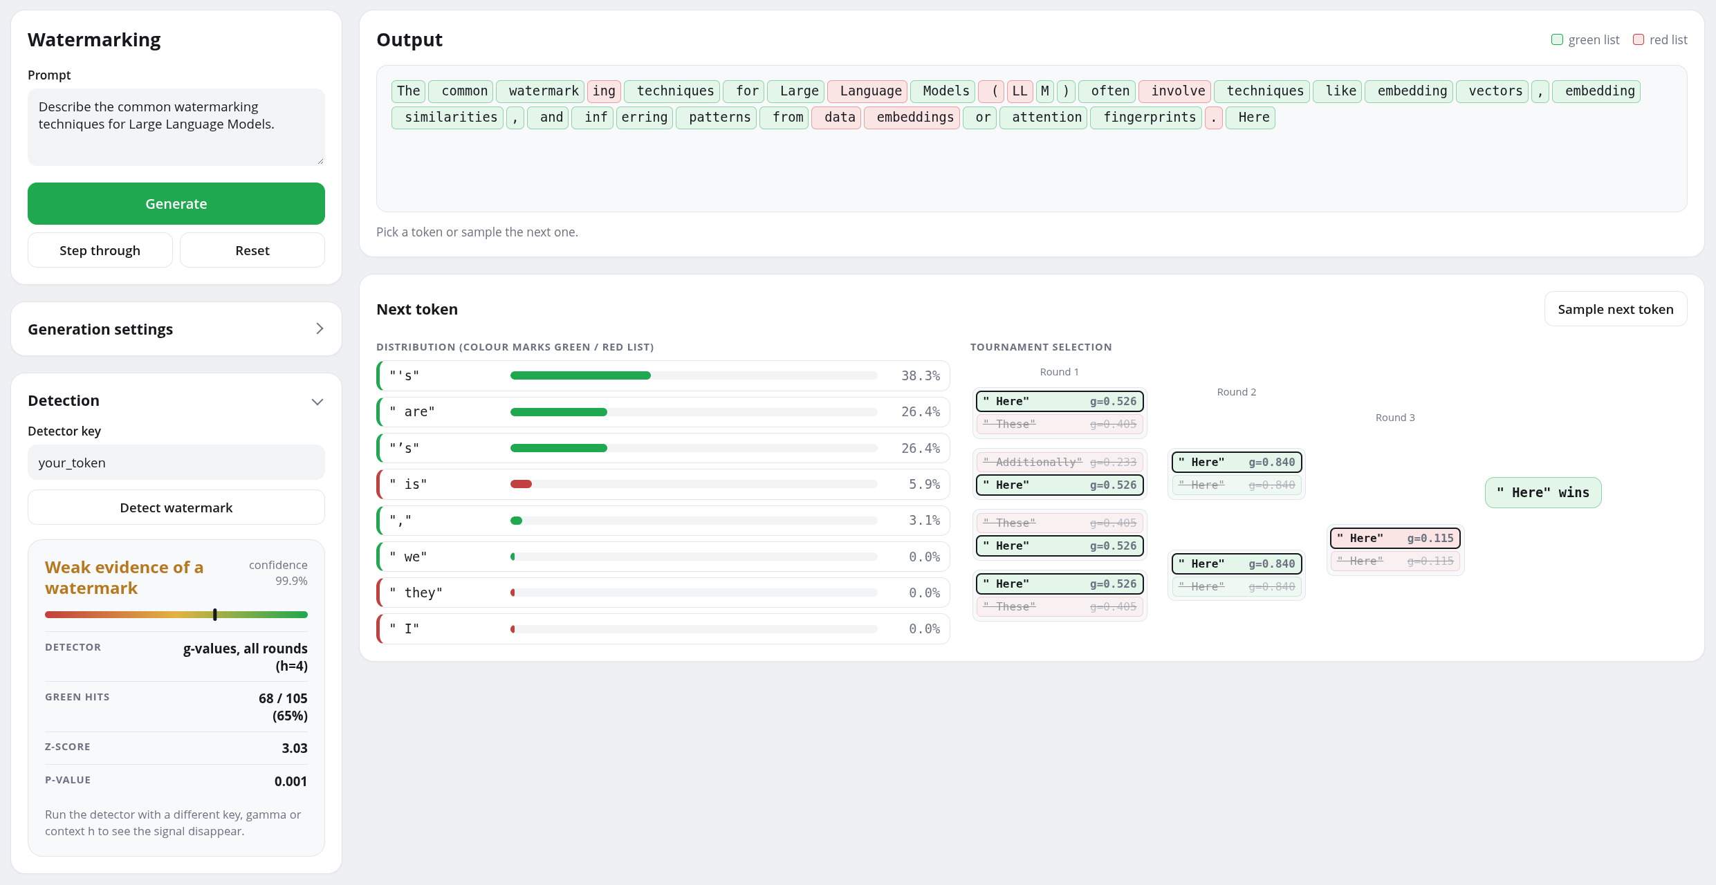Click the "fingerprints" output token

coord(1146,118)
